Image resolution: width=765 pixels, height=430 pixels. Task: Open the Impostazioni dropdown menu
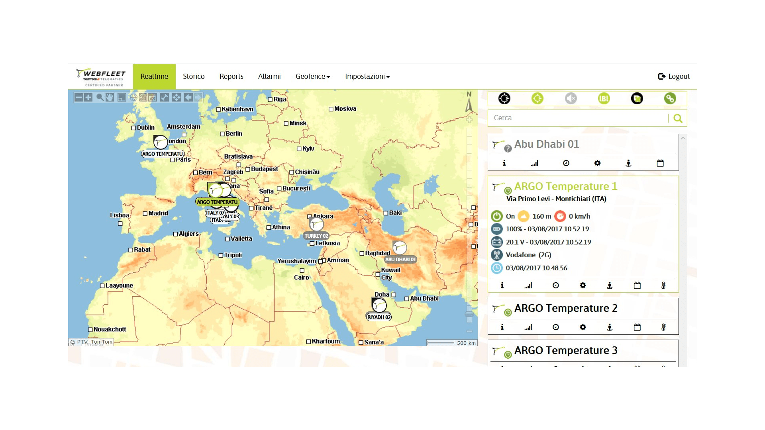pyautogui.click(x=367, y=76)
